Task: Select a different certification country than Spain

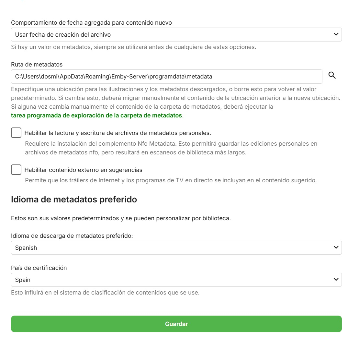Action: tap(176, 280)
